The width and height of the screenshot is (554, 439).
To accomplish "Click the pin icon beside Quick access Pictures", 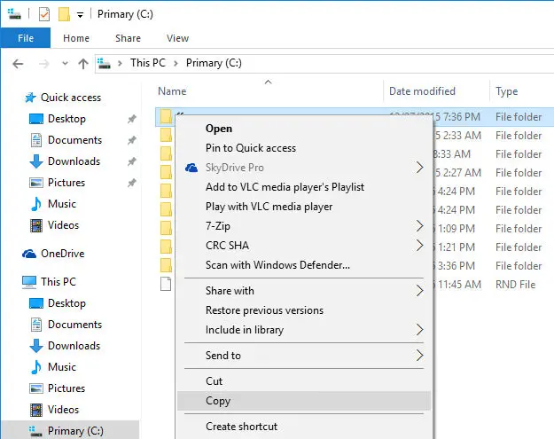I will (132, 183).
